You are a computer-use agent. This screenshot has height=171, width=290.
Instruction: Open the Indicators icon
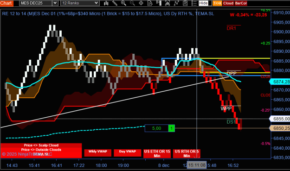pyautogui.click(x=176, y=3)
